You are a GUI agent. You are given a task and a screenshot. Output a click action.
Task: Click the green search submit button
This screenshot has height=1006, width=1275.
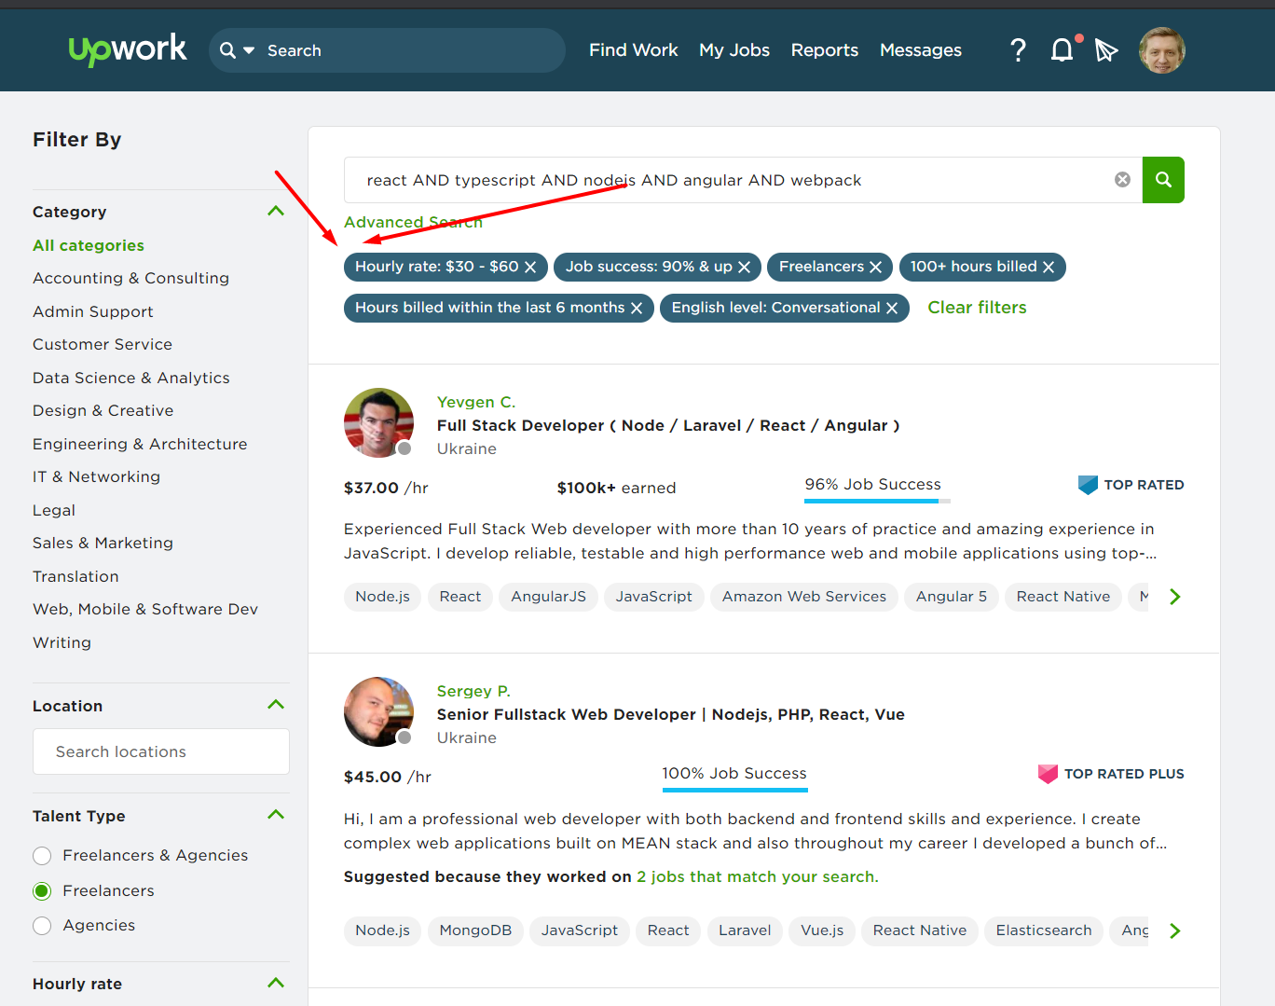(1163, 180)
